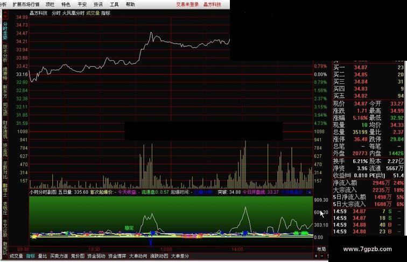Click 突破 34.88 indicator value
This screenshot has width=407, height=262.
coord(229,192)
